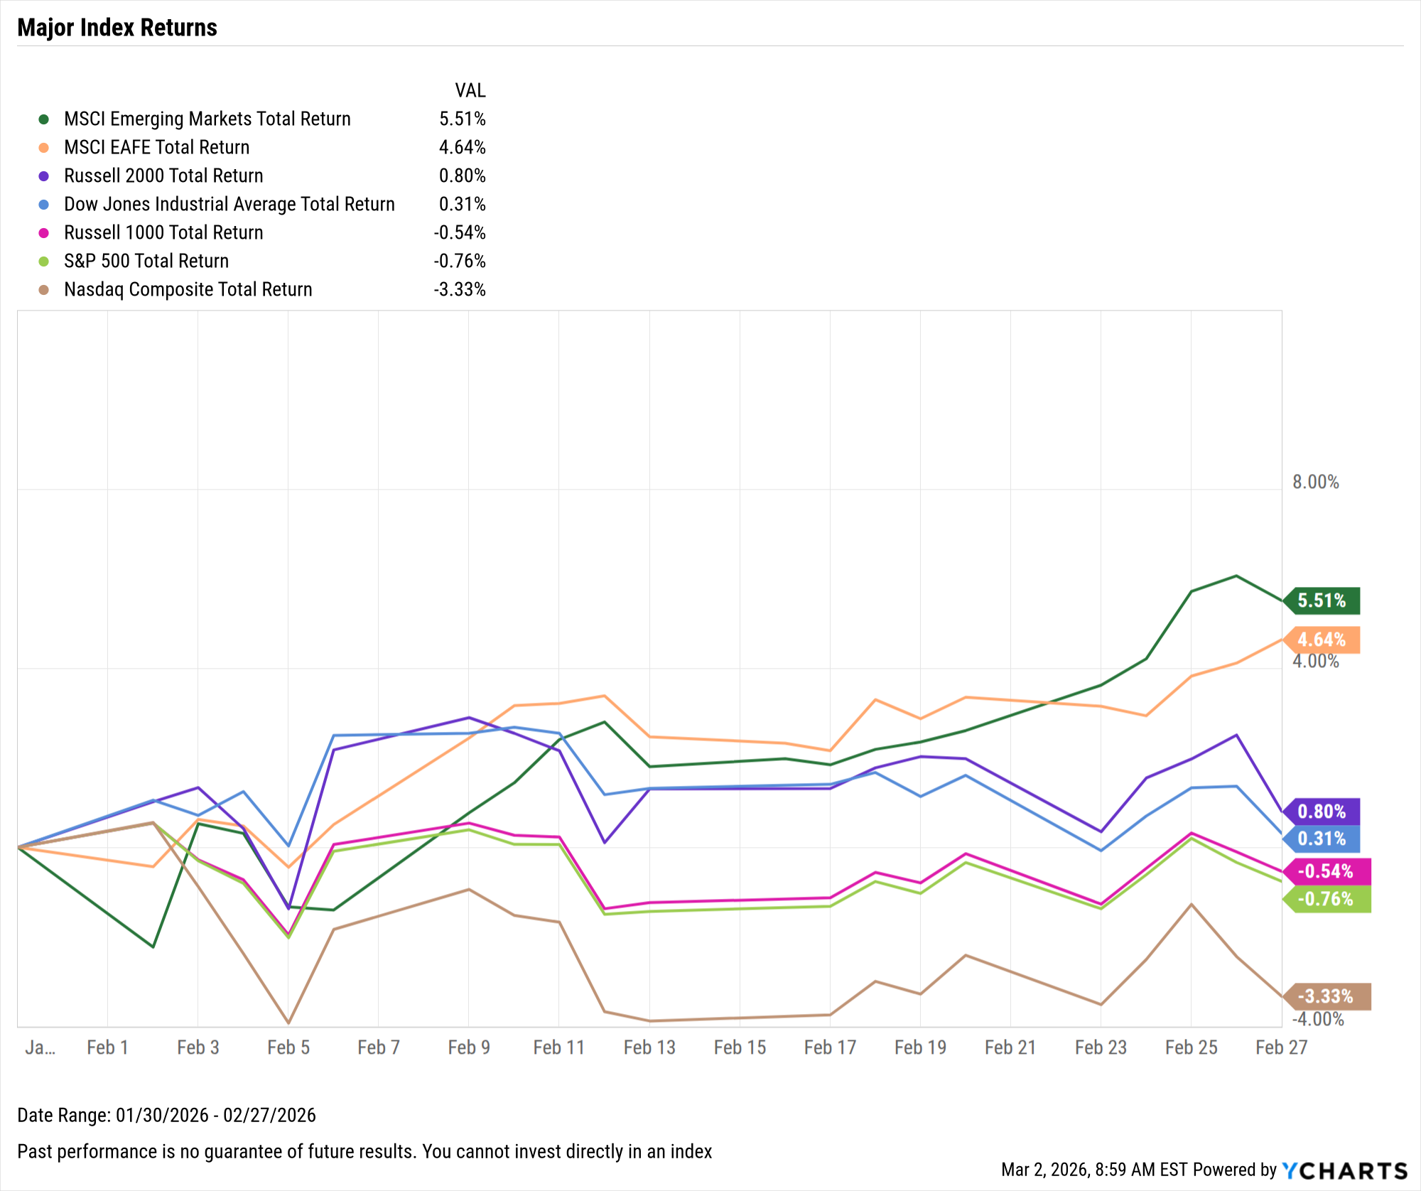The width and height of the screenshot is (1421, 1191).
Task: Click the 0.80% purple end-value flag
Action: (x=1323, y=812)
